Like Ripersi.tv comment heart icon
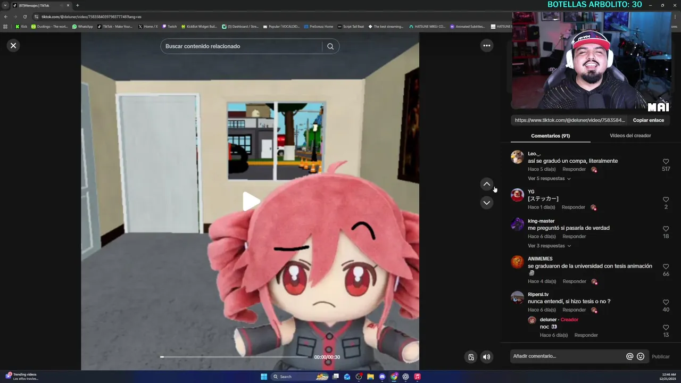 click(666, 302)
